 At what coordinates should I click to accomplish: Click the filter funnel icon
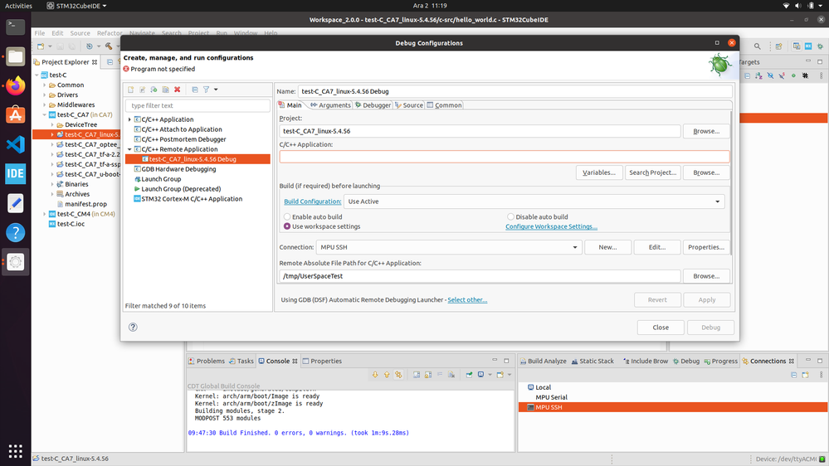point(206,90)
